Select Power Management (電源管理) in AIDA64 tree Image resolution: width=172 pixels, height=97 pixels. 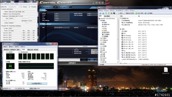point(106,32)
